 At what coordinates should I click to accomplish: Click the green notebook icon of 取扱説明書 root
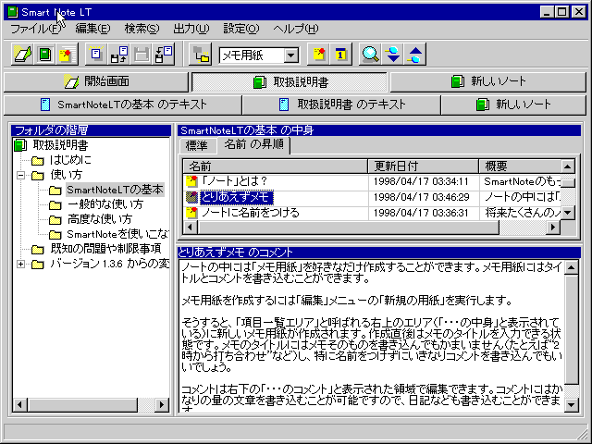click(20, 145)
